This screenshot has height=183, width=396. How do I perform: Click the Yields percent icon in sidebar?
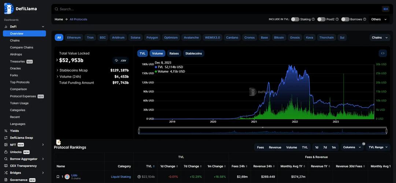point(6,131)
